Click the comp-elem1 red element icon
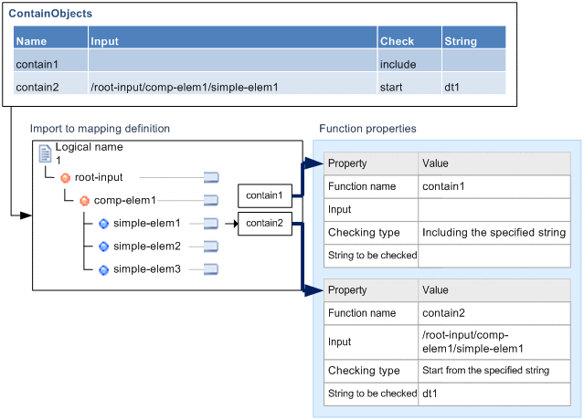The height and width of the screenshot is (420, 584). pos(84,200)
